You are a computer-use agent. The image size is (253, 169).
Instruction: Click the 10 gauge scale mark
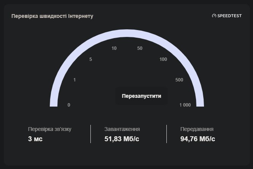[114, 48]
